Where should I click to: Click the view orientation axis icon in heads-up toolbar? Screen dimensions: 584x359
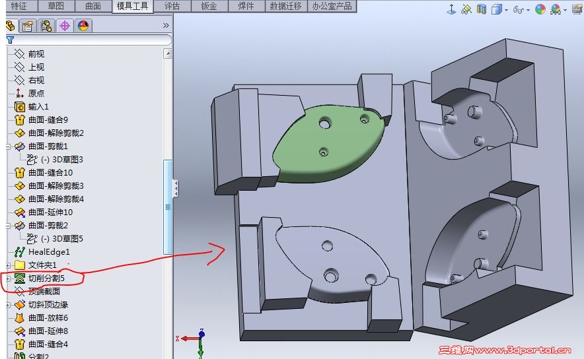tap(451, 9)
